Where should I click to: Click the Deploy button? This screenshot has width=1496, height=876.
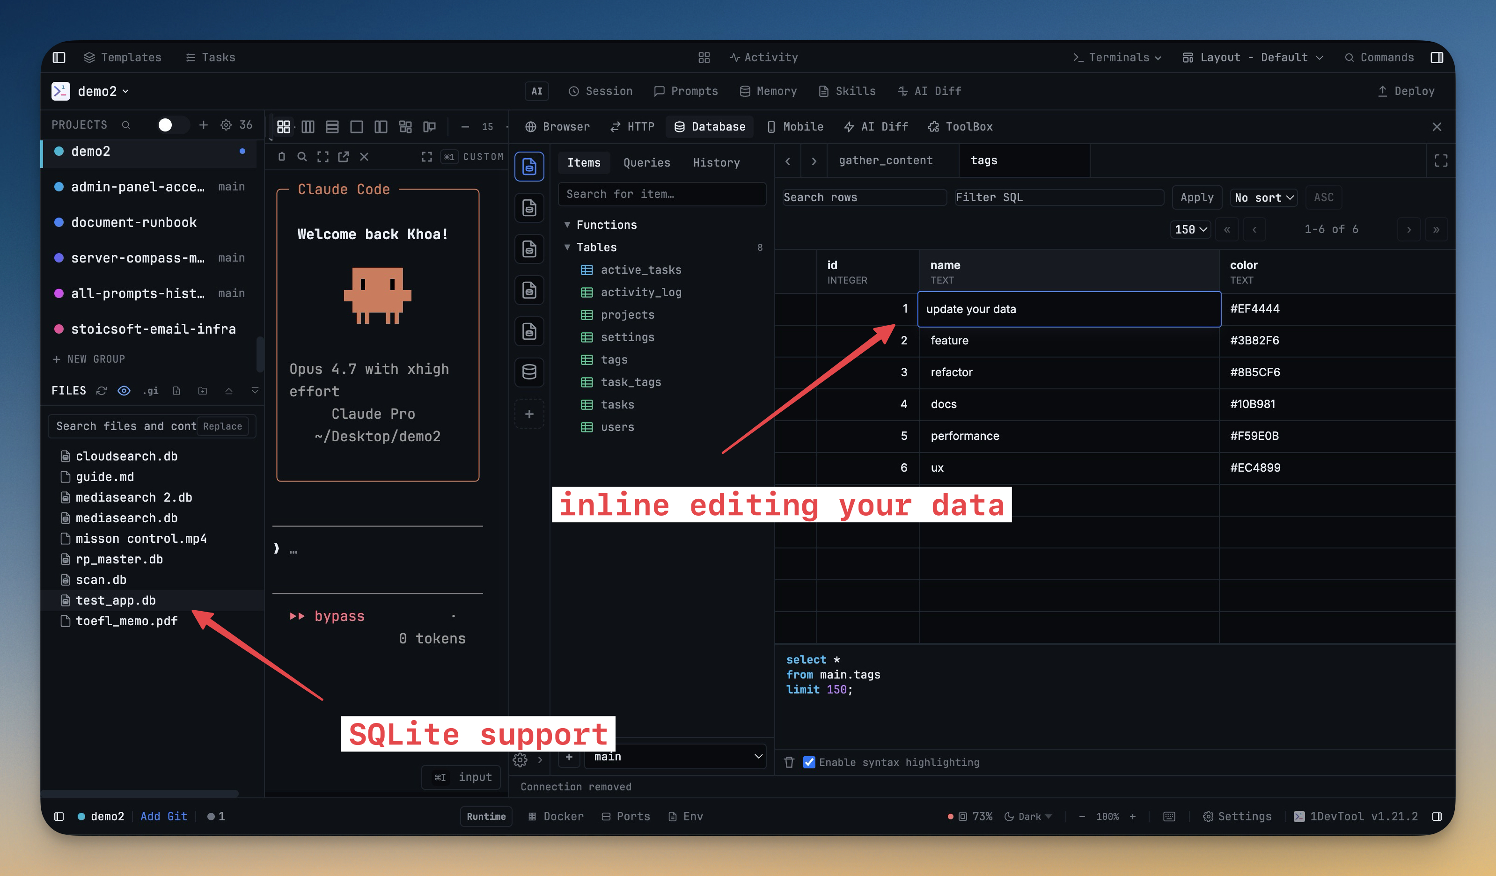tap(1406, 91)
